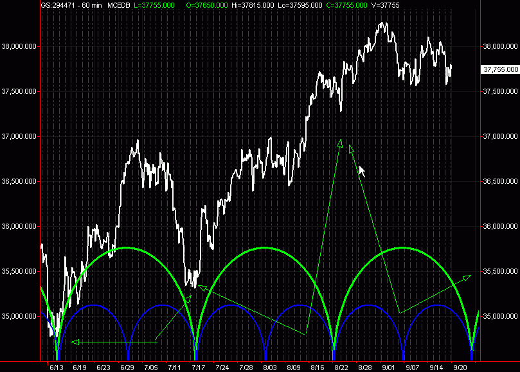Click 36,000.000 on the left price axis
This screenshot has height=372, width=520.
[20, 226]
